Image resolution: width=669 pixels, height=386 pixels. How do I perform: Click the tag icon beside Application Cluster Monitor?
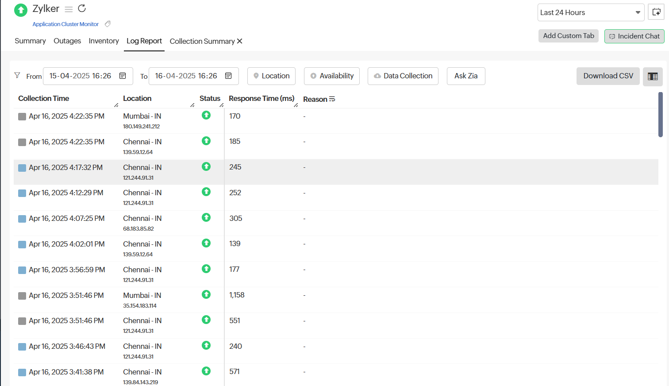coord(108,24)
